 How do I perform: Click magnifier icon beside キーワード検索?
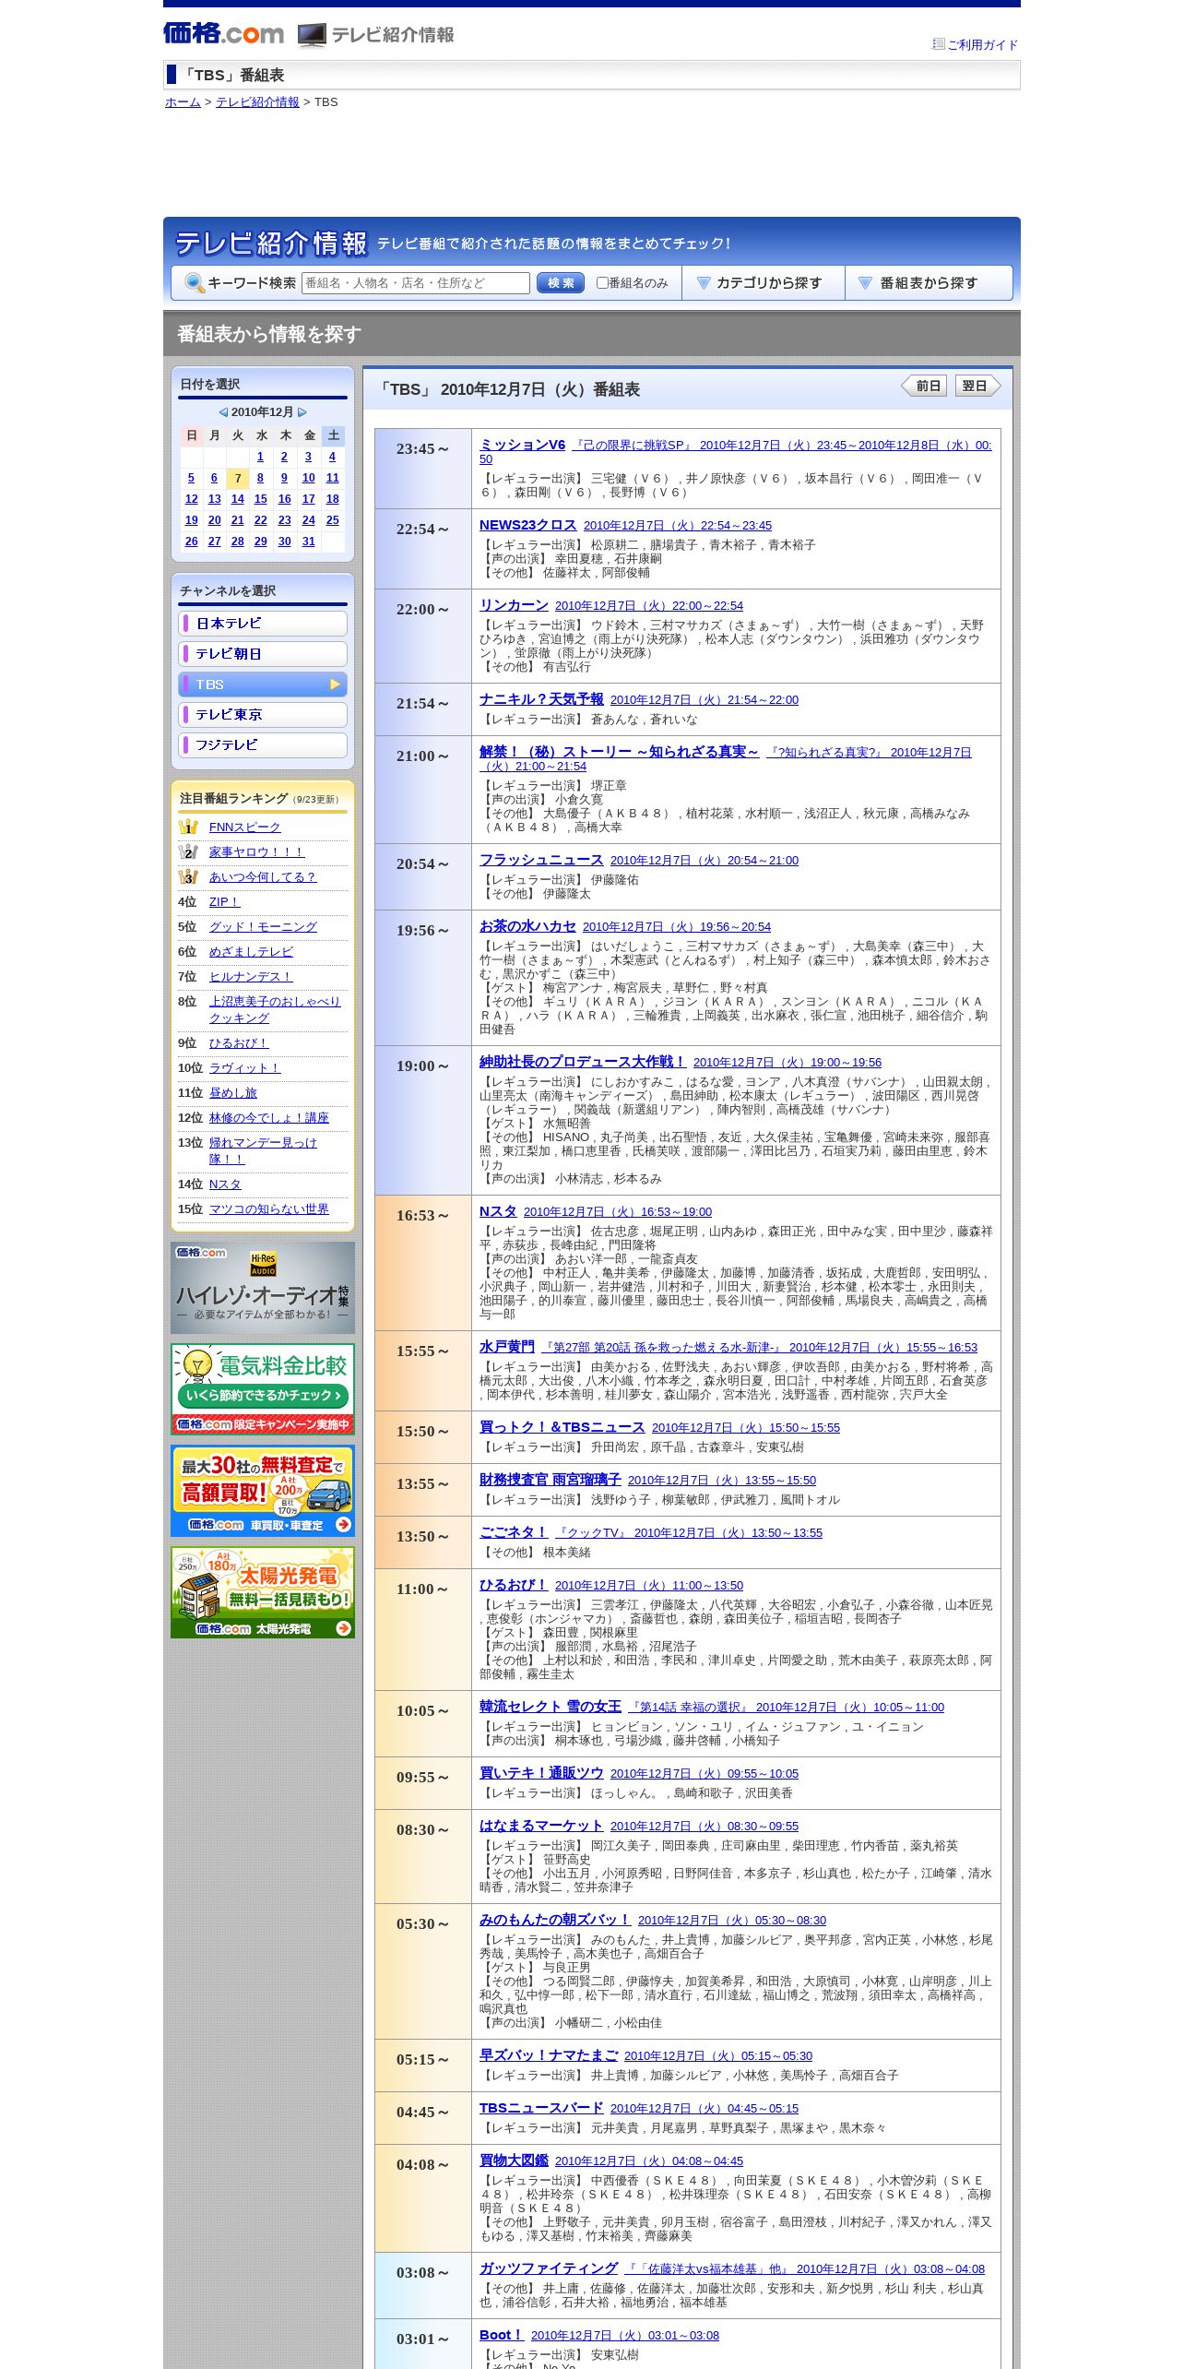[195, 283]
